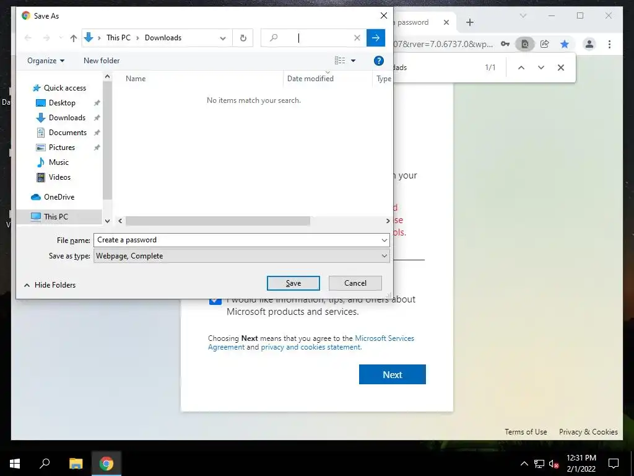
Task: Select Quick access in navigation pane
Action: (60, 88)
